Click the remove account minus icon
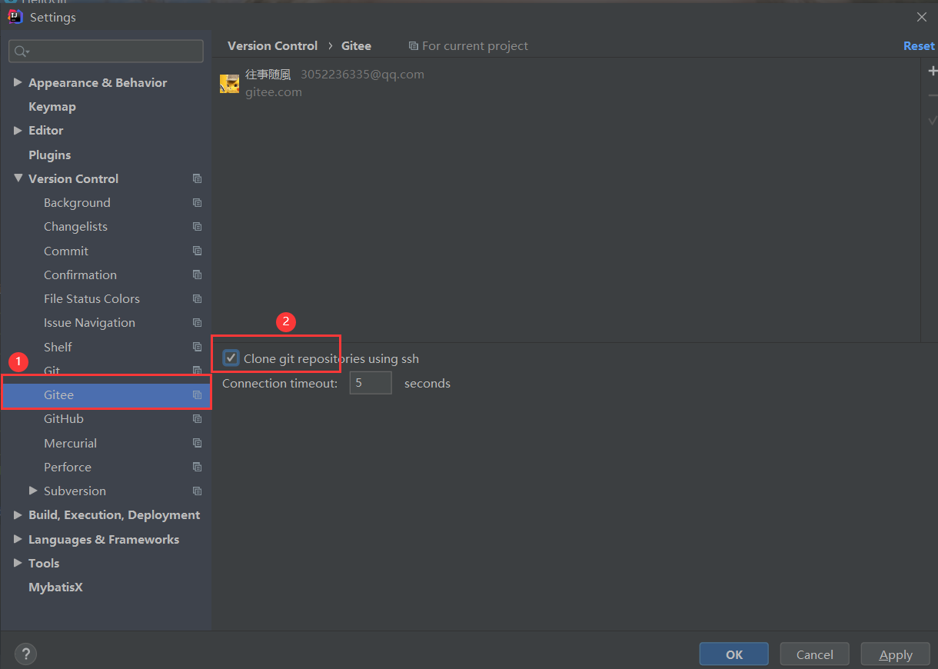938x669 pixels. click(933, 95)
